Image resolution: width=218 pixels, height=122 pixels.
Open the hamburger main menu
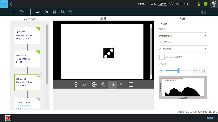(4, 4)
